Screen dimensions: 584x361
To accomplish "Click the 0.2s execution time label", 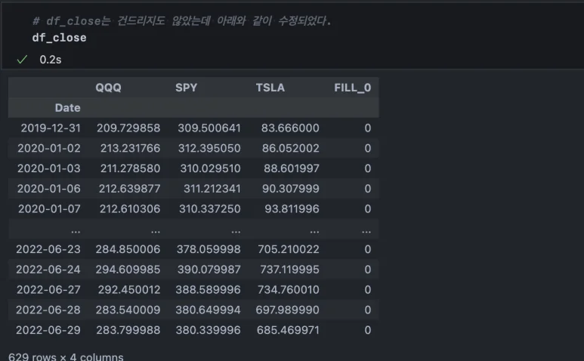I will tap(50, 59).
